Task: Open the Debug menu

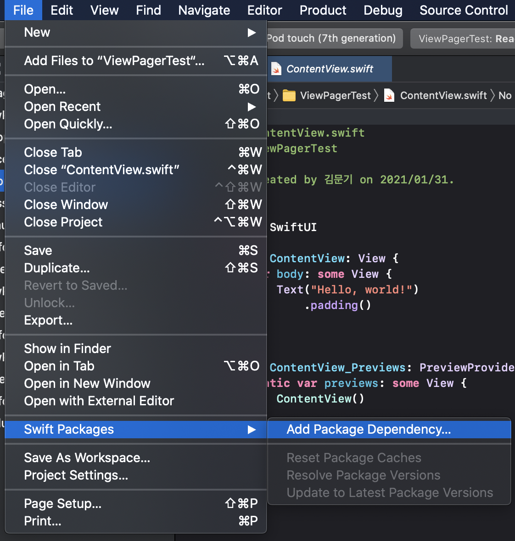Action: 383,10
